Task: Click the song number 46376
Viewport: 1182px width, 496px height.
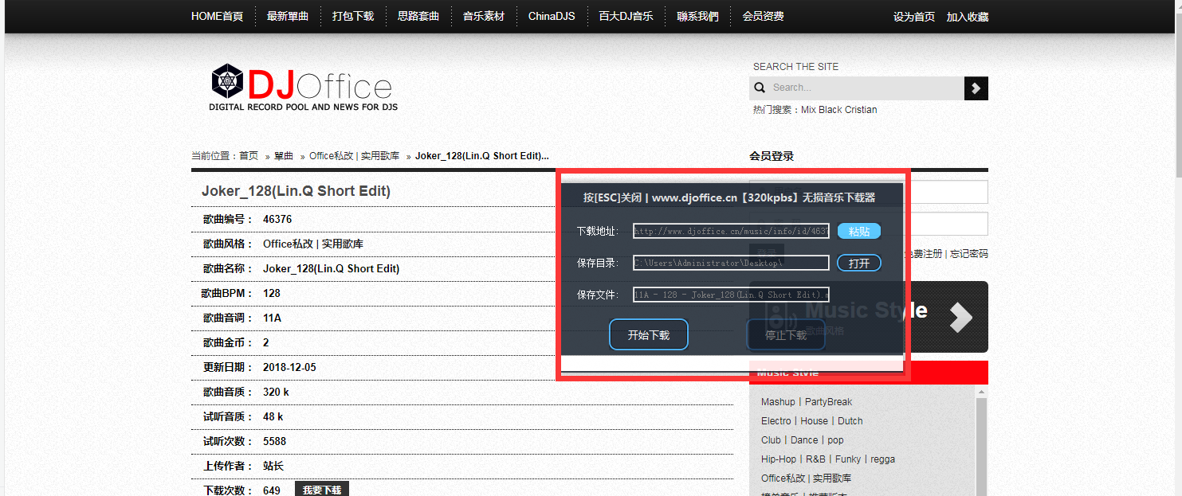Action: [x=277, y=219]
